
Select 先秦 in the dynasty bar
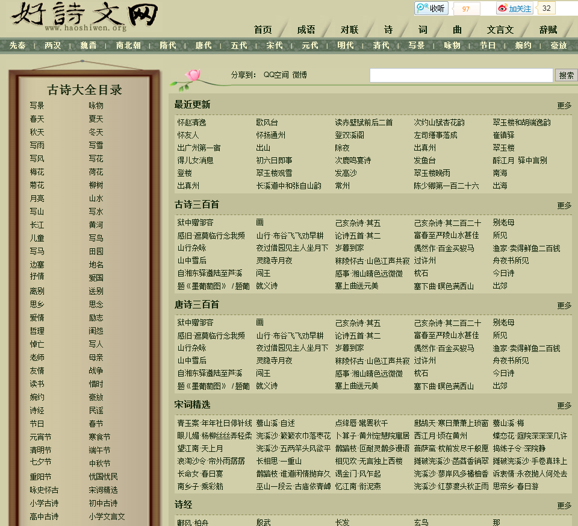17,45
